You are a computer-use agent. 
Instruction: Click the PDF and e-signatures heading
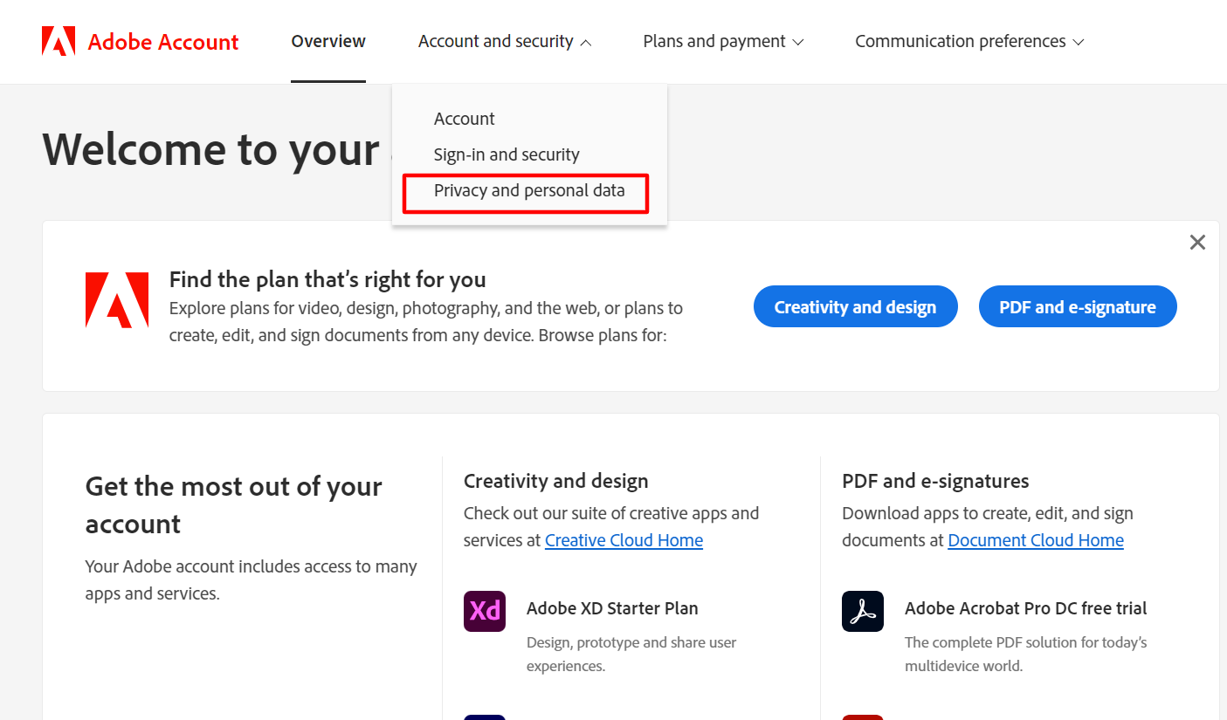(935, 481)
